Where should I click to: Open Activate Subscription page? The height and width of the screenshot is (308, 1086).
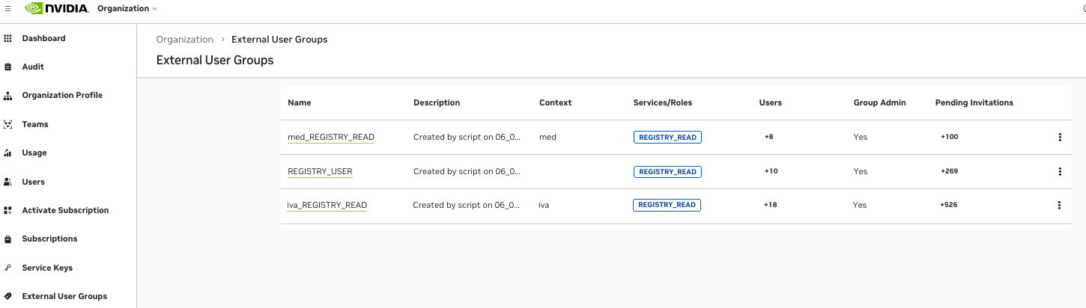point(66,210)
